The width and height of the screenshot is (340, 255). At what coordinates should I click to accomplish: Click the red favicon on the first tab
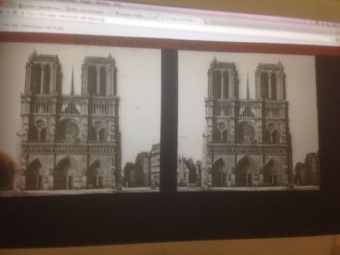[x=20, y=5]
